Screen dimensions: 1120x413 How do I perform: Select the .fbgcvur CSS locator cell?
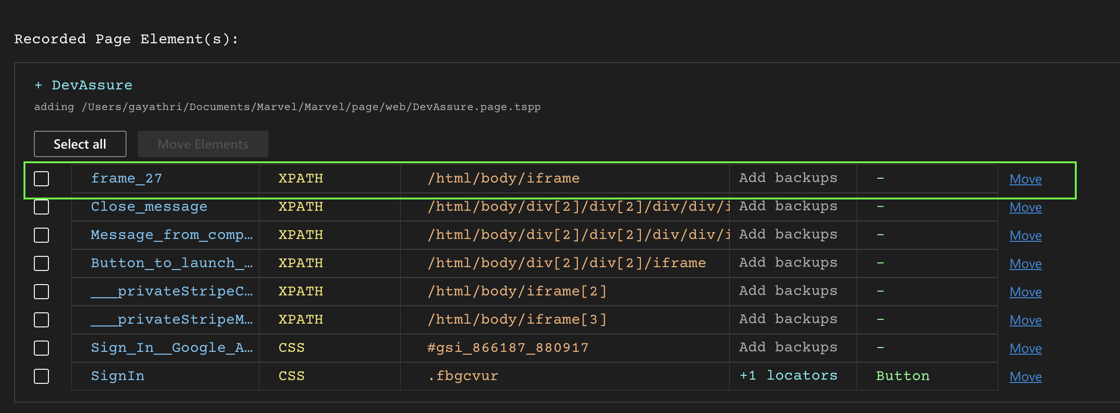pos(463,376)
